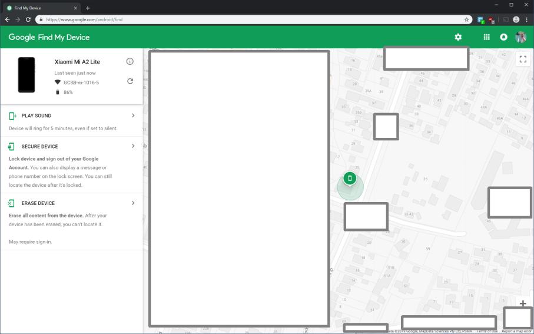
Task: Open Google account notifications bell
Action: pos(503,37)
